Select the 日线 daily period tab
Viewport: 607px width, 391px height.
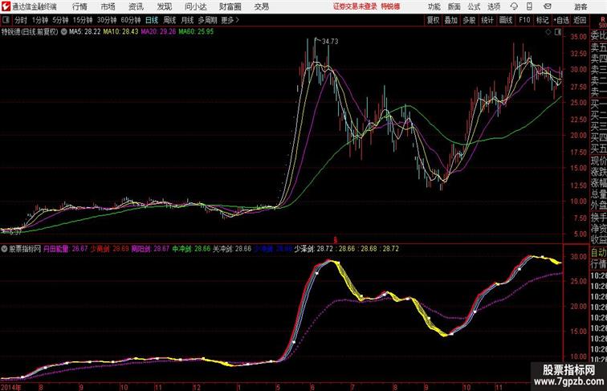click(x=152, y=20)
